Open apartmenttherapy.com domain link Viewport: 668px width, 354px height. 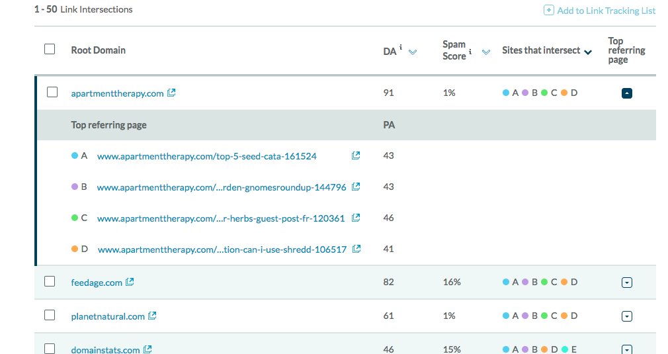[x=117, y=93]
